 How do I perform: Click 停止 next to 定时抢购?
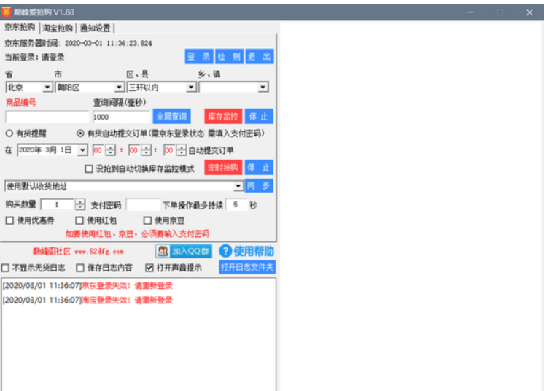258,168
